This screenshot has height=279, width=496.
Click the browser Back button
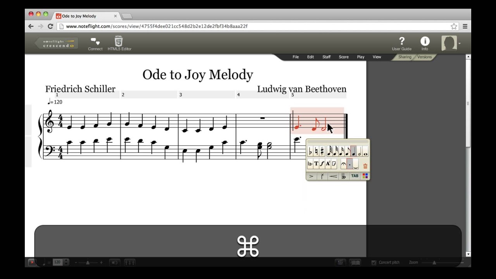(31, 26)
